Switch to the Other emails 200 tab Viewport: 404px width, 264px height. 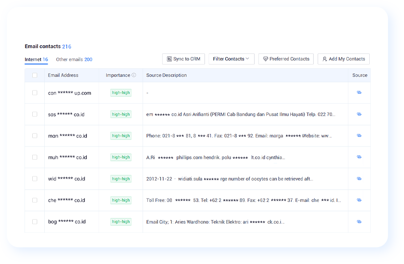point(74,60)
